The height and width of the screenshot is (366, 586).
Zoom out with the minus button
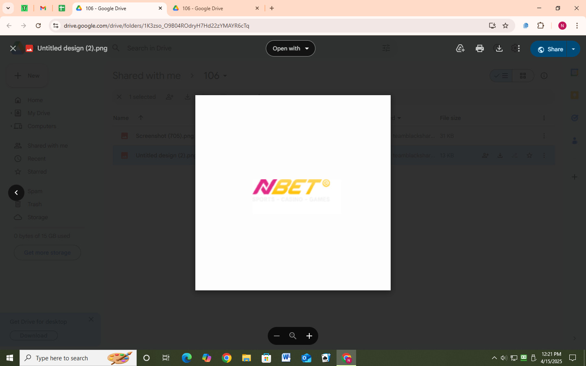coord(277,336)
